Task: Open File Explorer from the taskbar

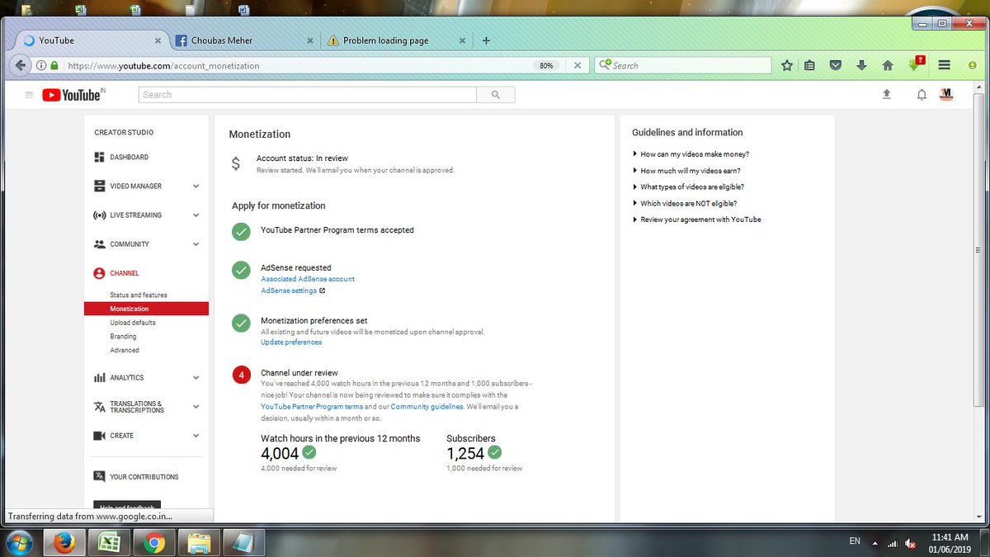Action: pos(199,543)
